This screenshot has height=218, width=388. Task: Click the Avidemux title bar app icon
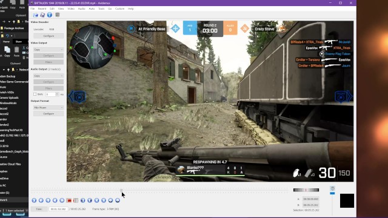32,3
